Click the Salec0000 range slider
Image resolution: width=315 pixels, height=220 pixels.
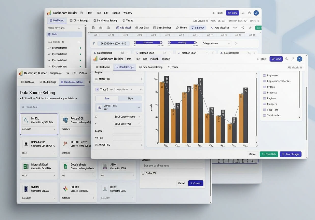148,43
